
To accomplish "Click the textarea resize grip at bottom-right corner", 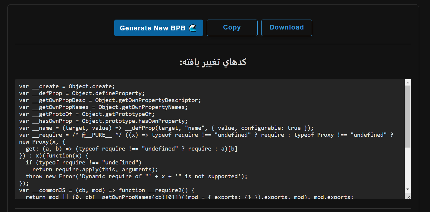I will 409,196.
